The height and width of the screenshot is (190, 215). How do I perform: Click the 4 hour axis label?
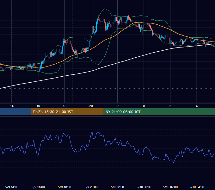(197, 106)
